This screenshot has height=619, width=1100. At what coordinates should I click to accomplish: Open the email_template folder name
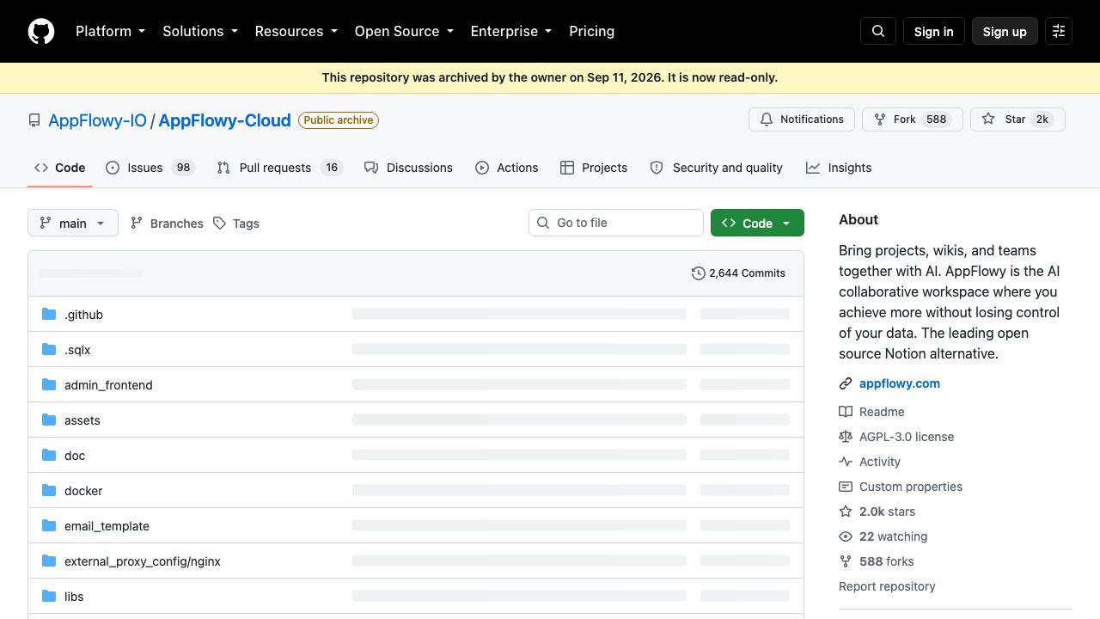click(107, 526)
